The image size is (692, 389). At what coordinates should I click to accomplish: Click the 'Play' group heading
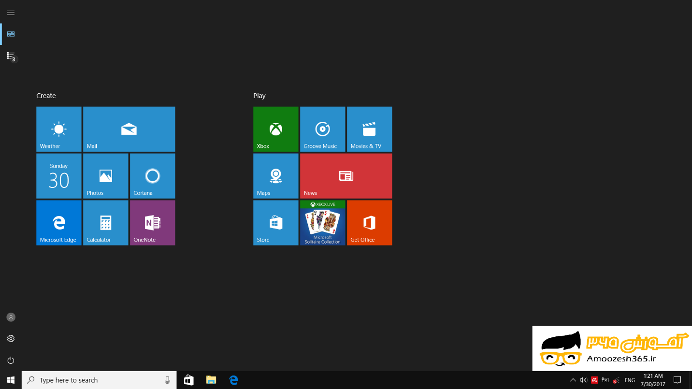(x=259, y=96)
